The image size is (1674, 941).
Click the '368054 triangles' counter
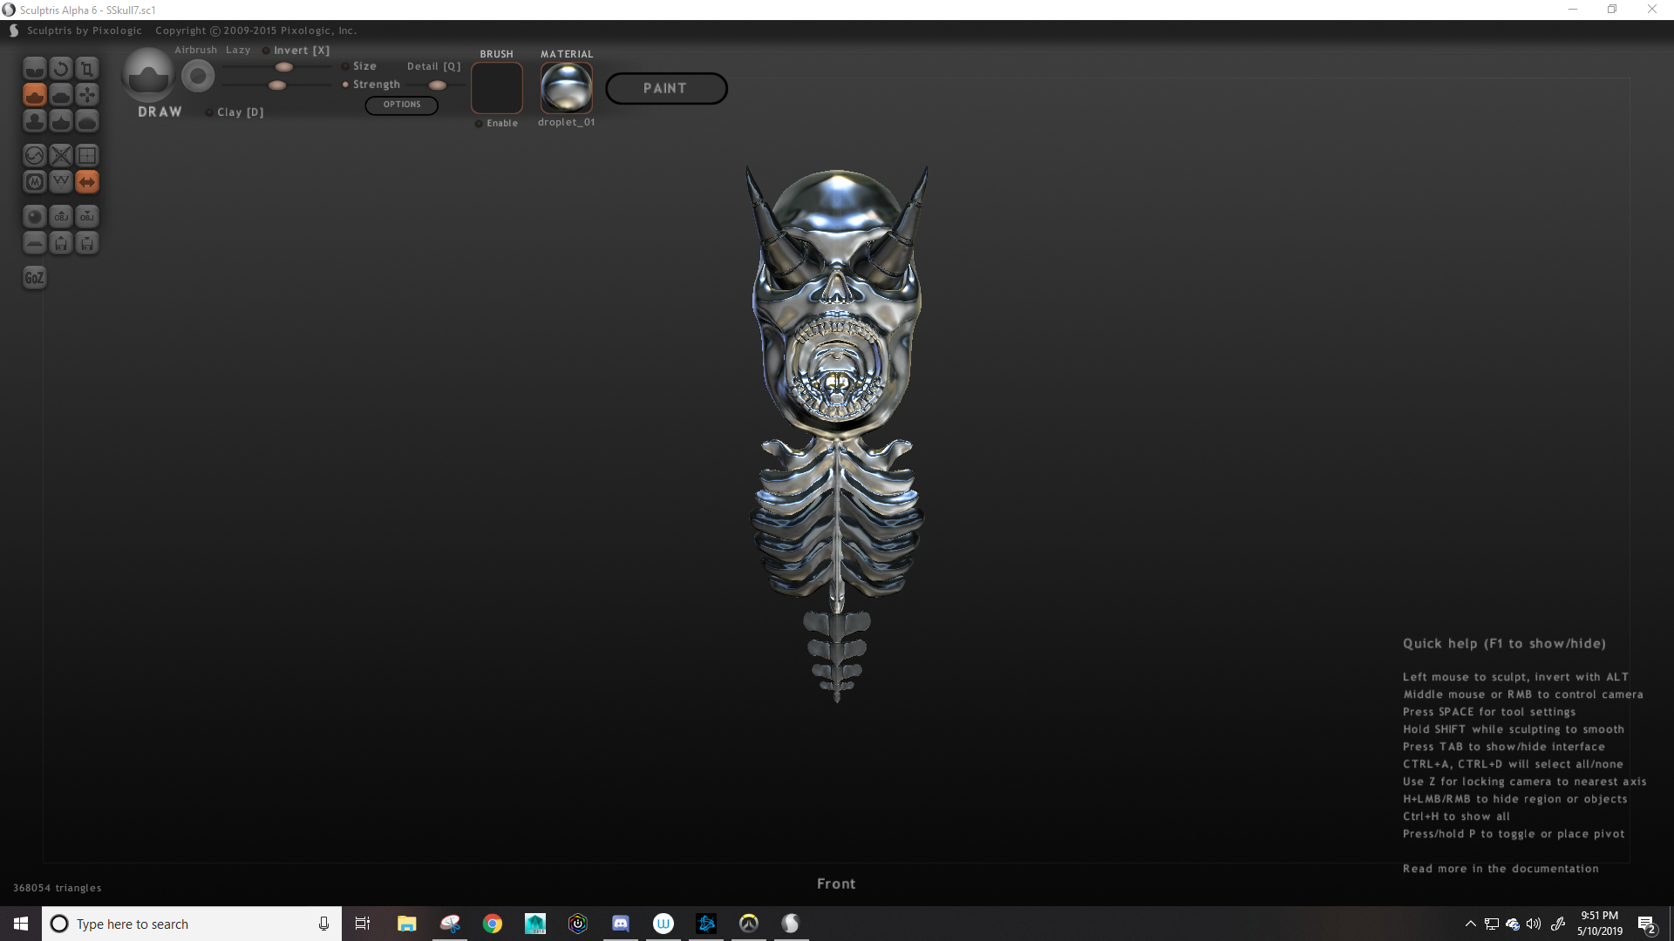[x=58, y=888]
